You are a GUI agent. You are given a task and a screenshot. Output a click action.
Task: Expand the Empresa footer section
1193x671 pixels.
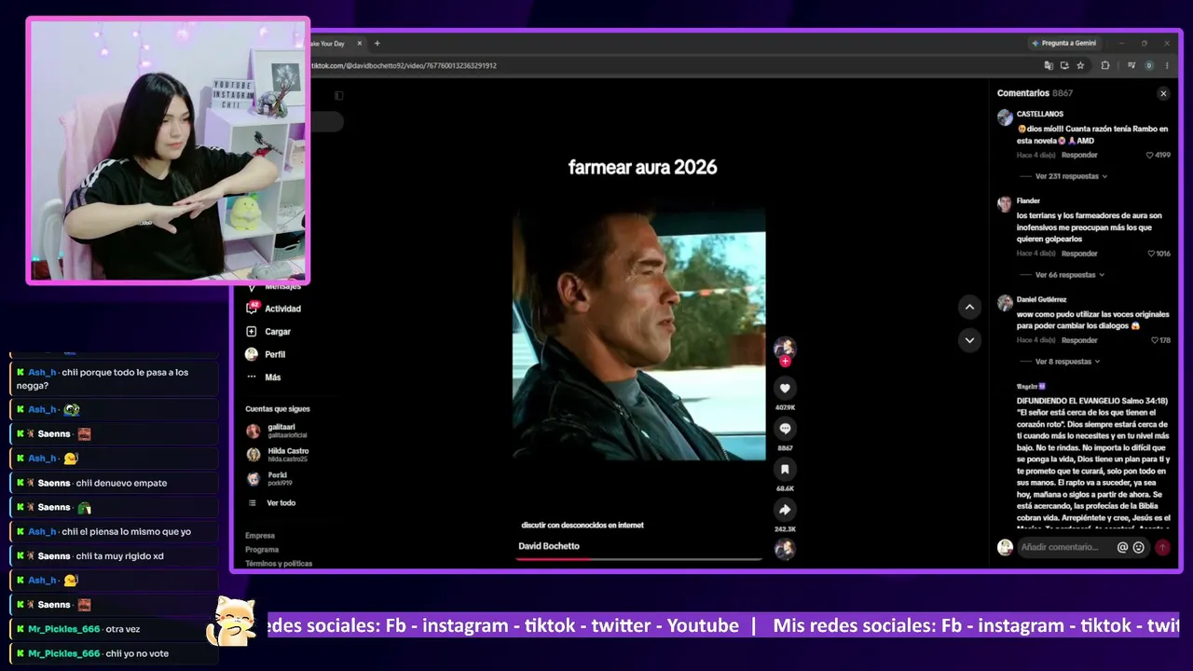(x=260, y=536)
